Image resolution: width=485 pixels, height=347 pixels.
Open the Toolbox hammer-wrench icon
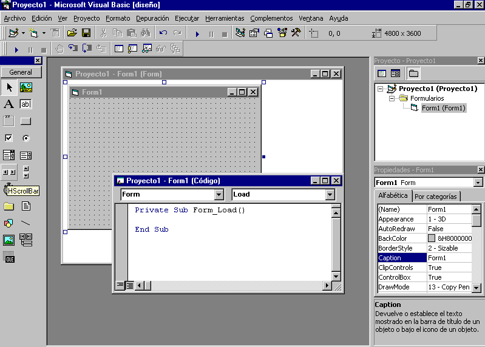pyautogui.click(x=296, y=33)
